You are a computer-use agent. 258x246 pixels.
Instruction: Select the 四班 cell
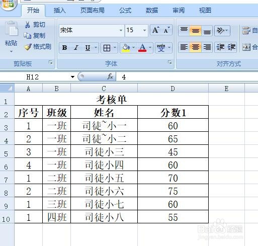pos(57,217)
